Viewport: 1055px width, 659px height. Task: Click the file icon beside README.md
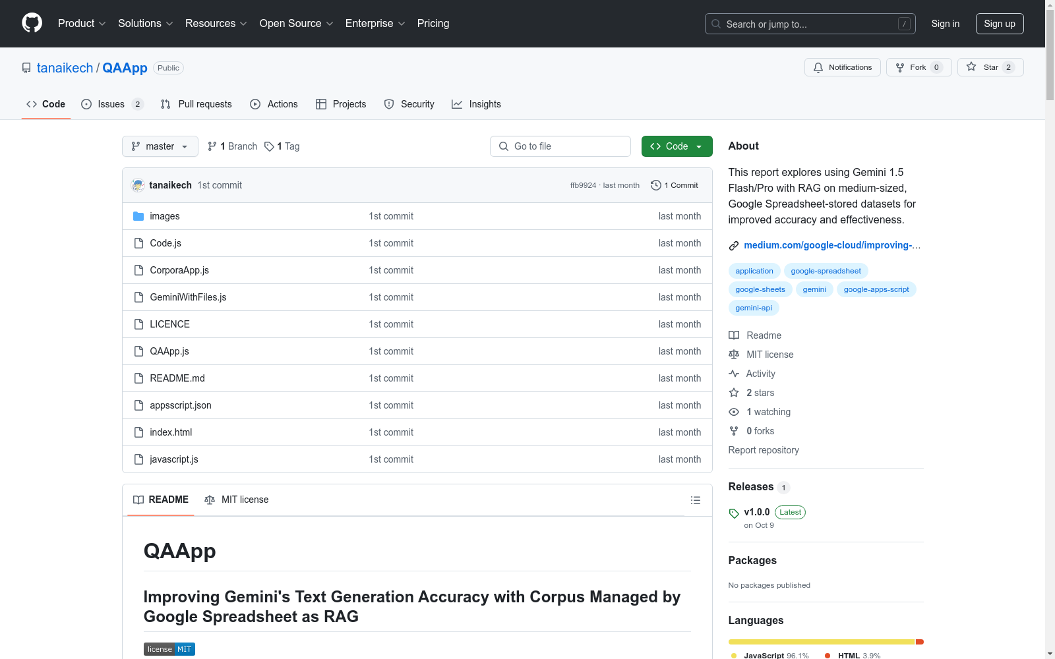(x=138, y=378)
